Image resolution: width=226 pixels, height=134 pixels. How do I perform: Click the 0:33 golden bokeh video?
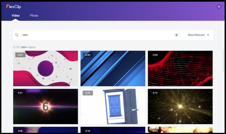pyautogui.click(x=180, y=130)
